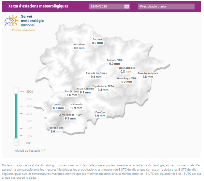Expand the Precipitació diària dropdown

point(166,7)
